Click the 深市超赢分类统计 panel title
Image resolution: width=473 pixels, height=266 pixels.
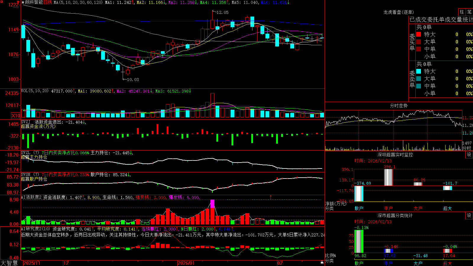pyautogui.click(x=395, y=215)
